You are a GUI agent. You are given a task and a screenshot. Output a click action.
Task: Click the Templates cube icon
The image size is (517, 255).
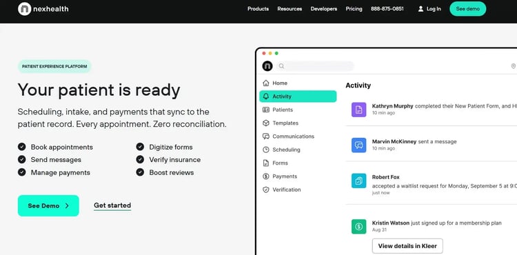coord(266,123)
